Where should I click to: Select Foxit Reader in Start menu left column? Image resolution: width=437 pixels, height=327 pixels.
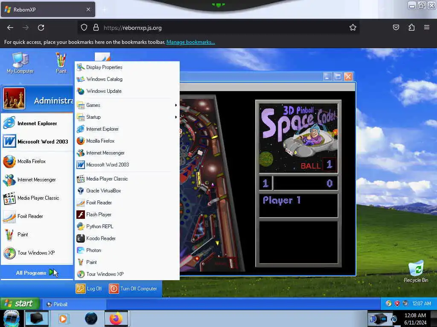tap(37, 217)
